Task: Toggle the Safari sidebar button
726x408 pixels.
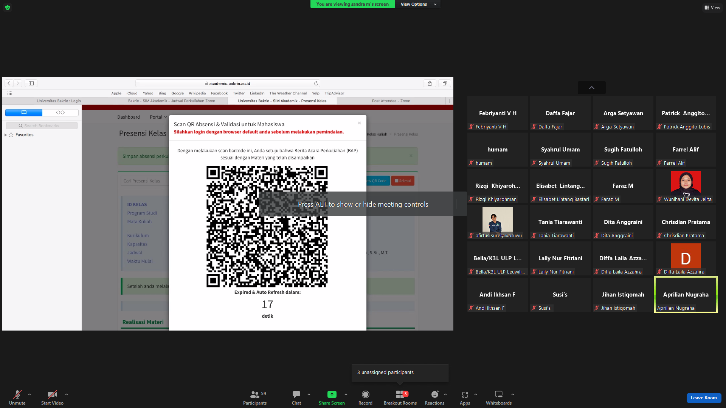Action: point(31,83)
